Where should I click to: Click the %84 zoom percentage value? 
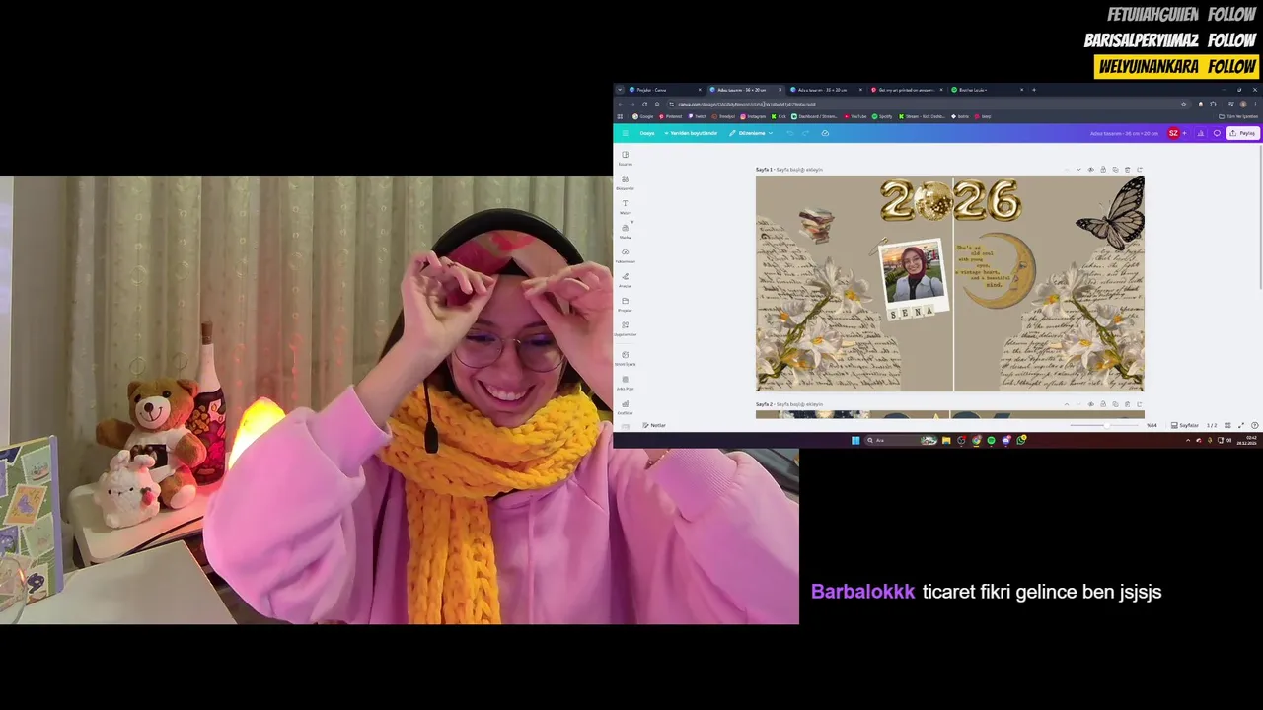click(1152, 425)
